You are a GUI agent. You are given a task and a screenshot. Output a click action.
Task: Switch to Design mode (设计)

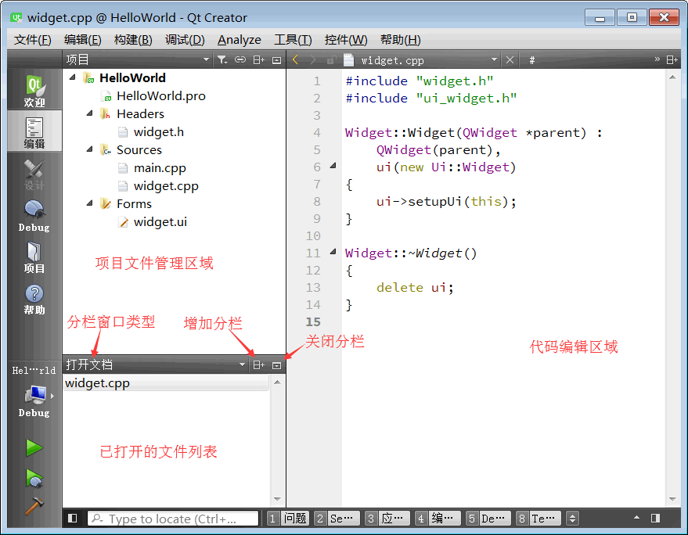34,174
